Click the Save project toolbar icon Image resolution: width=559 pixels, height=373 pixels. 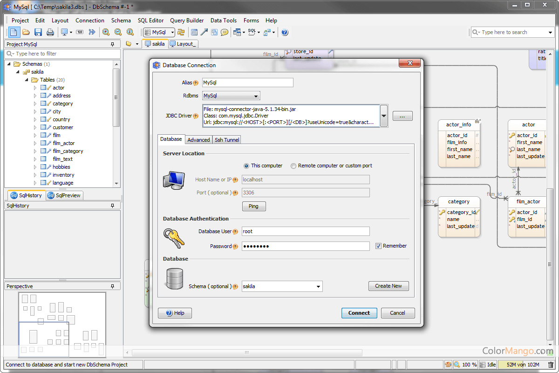pos(38,32)
